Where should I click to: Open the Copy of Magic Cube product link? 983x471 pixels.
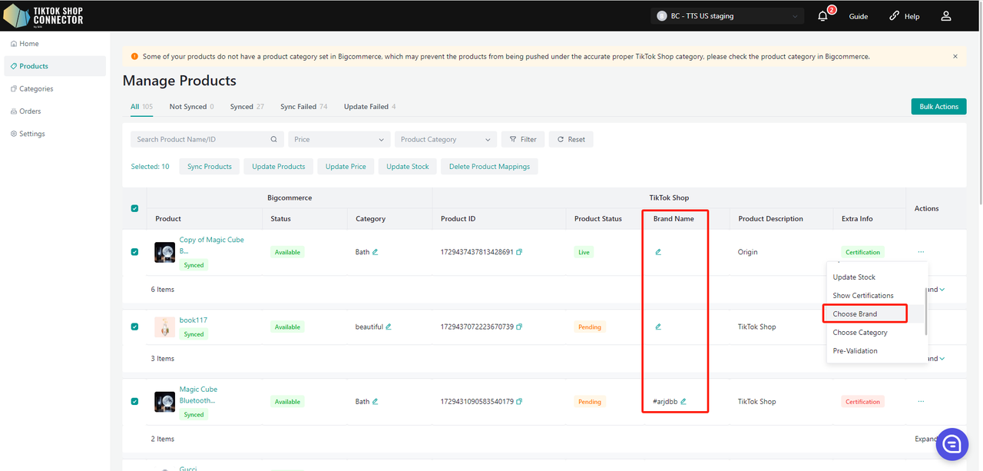(x=212, y=245)
